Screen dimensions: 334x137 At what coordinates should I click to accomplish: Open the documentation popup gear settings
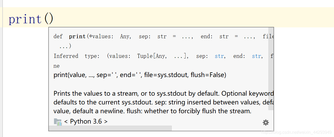point(266,123)
